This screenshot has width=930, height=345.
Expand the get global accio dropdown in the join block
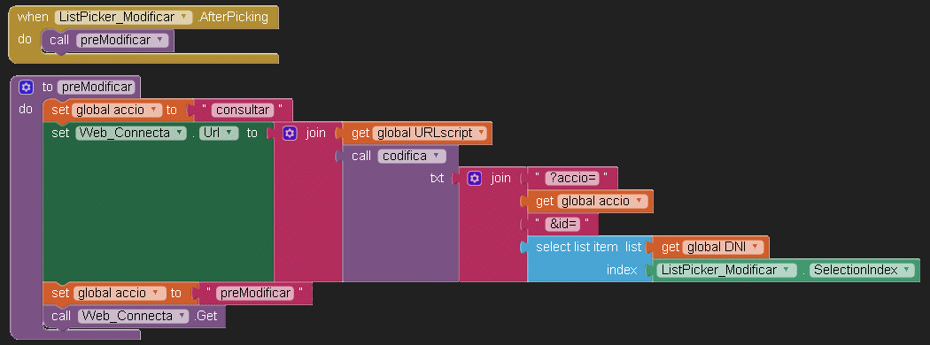tap(639, 202)
